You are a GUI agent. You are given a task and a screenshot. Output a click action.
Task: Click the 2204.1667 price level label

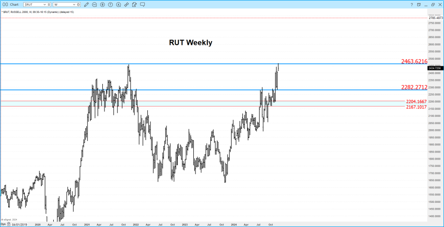click(416, 101)
